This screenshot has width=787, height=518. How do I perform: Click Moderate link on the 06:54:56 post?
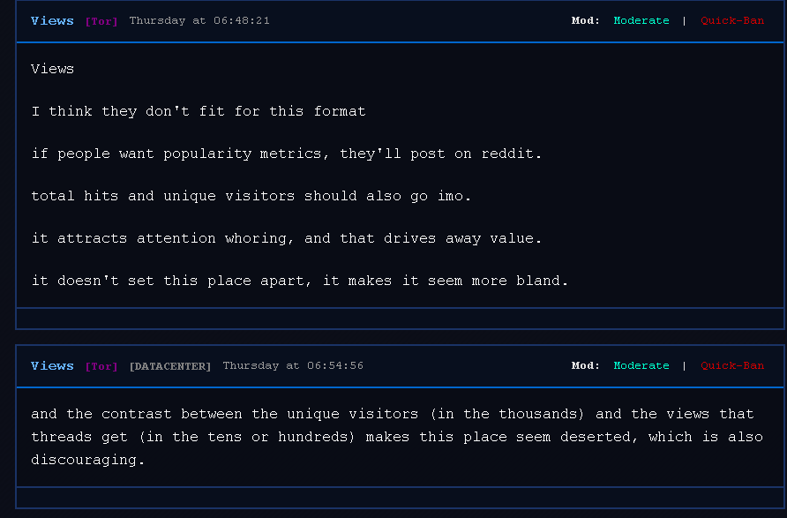(641, 365)
